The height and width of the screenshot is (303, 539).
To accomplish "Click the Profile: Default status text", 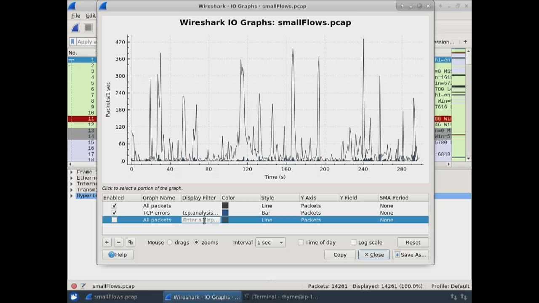I will pos(450,286).
